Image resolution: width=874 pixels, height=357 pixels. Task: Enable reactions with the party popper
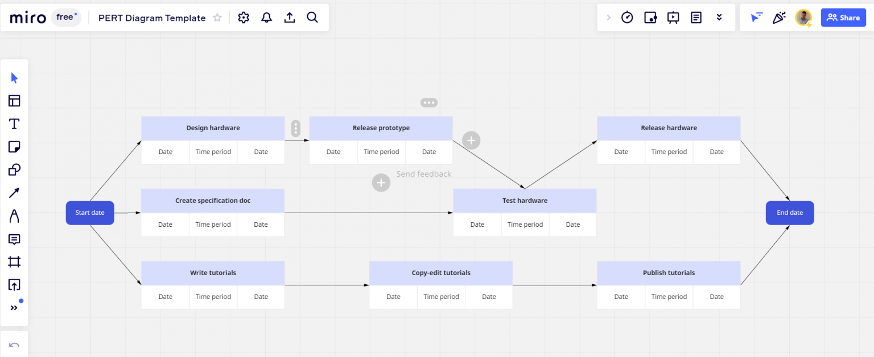click(779, 17)
